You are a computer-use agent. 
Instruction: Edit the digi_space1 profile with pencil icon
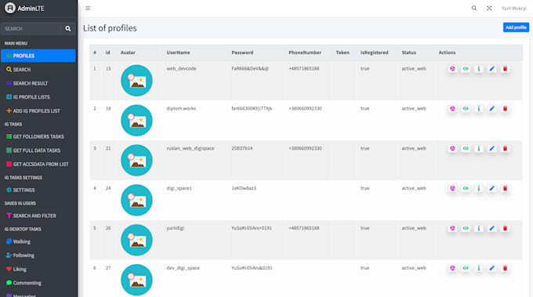point(492,188)
